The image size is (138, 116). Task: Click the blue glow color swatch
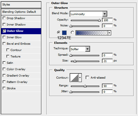click(x=64, y=33)
